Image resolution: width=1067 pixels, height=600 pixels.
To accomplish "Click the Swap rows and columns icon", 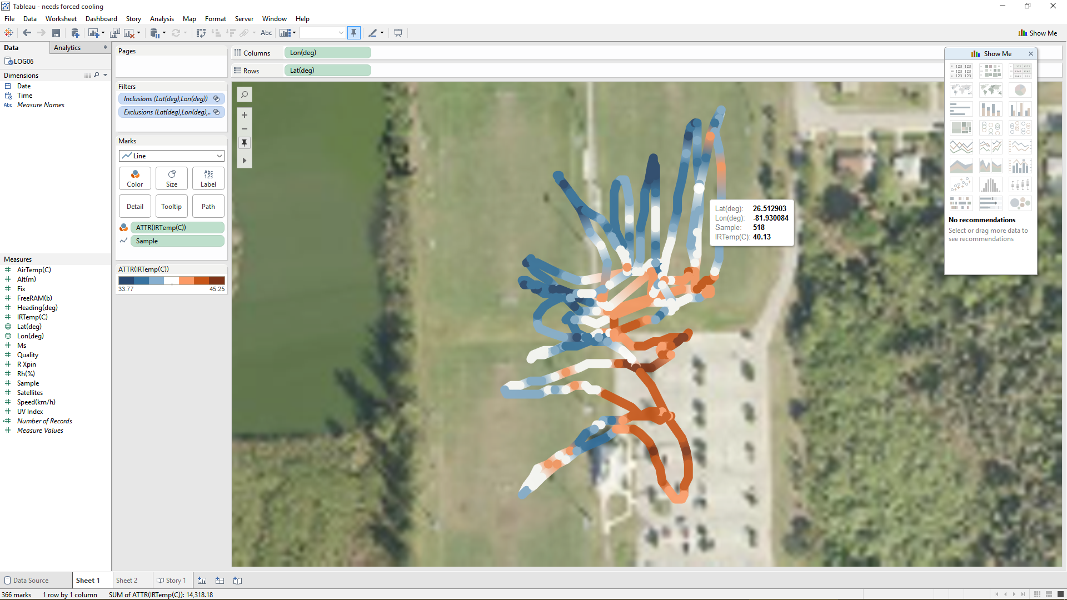I will [x=201, y=33].
